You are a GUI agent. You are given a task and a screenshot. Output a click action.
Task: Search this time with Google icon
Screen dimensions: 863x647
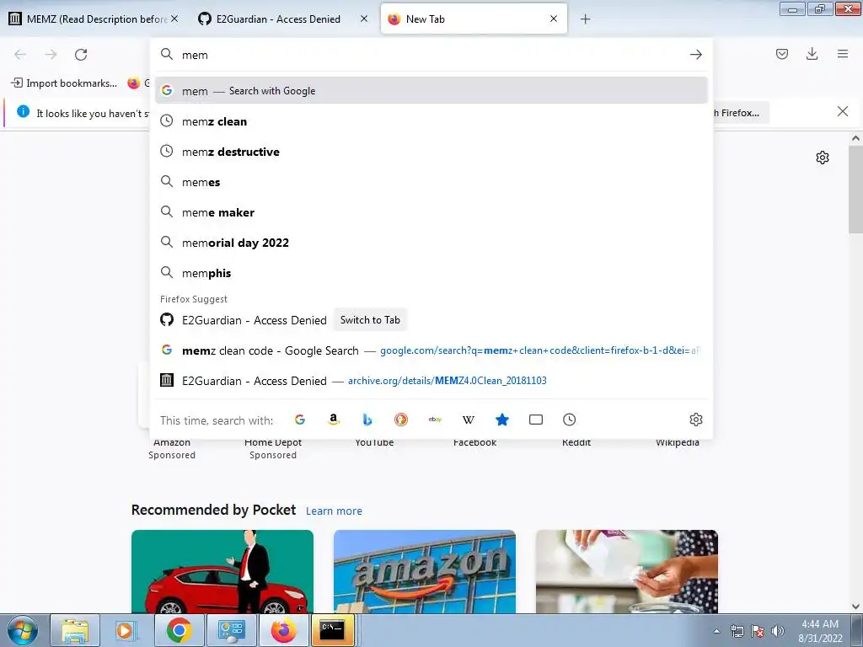click(x=300, y=420)
